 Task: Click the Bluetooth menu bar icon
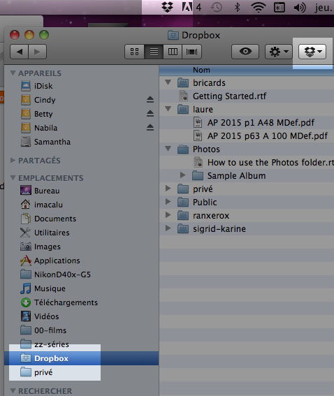tap(237, 7)
